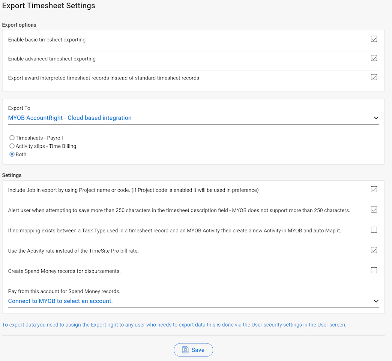Expand the Pay from account dropdown arrow
The height and width of the screenshot is (361, 392).
click(x=376, y=301)
